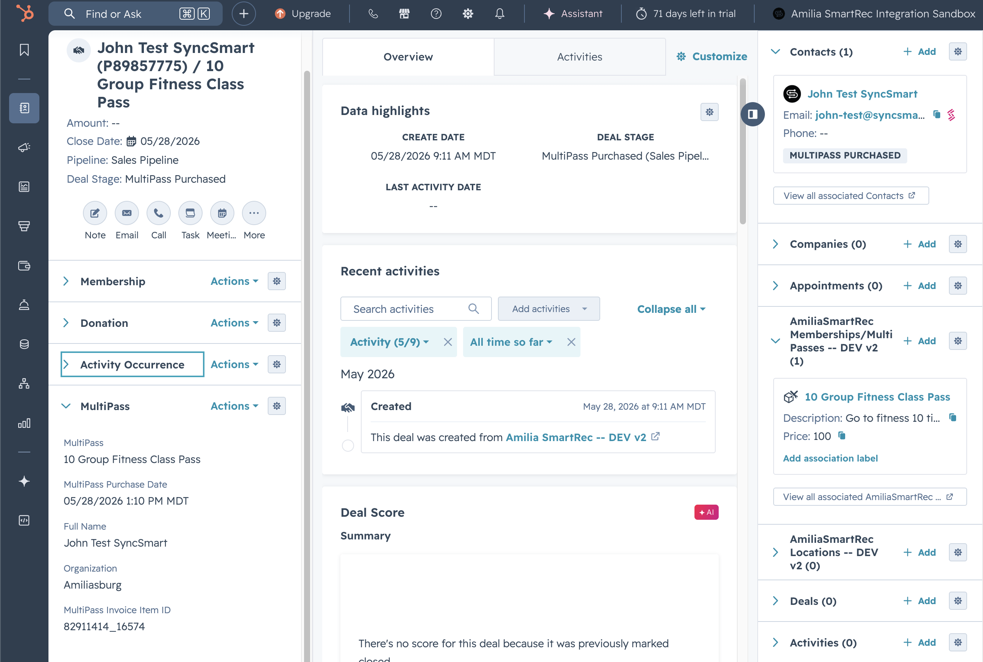Click the Search activities input field
The width and height of the screenshot is (983, 662).
click(x=416, y=309)
